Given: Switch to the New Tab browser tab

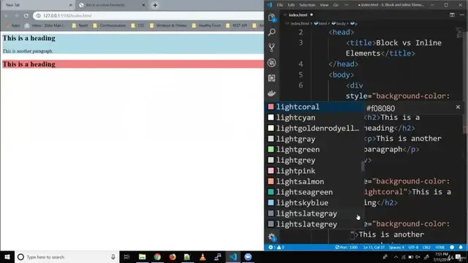Looking at the screenshot, I should pyautogui.click(x=37, y=5).
